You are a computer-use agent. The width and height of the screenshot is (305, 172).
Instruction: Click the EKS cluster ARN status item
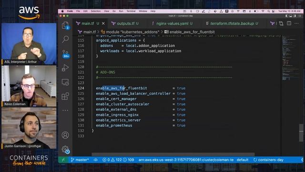click(x=186, y=160)
